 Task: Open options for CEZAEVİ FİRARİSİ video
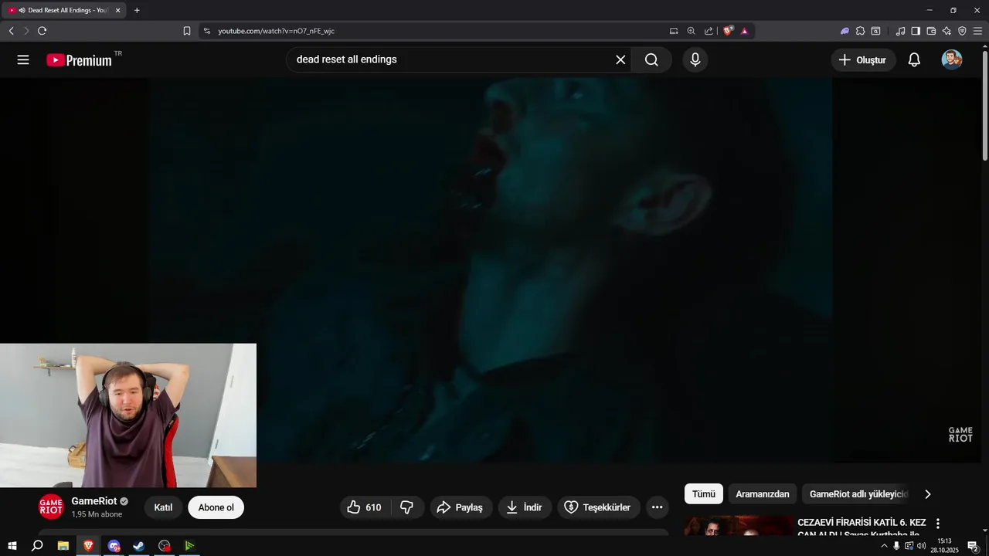click(938, 524)
